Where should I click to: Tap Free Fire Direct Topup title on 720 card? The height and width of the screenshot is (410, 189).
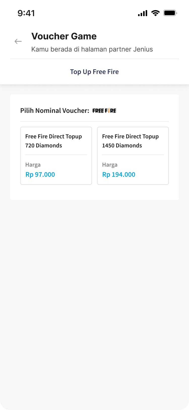54,137
